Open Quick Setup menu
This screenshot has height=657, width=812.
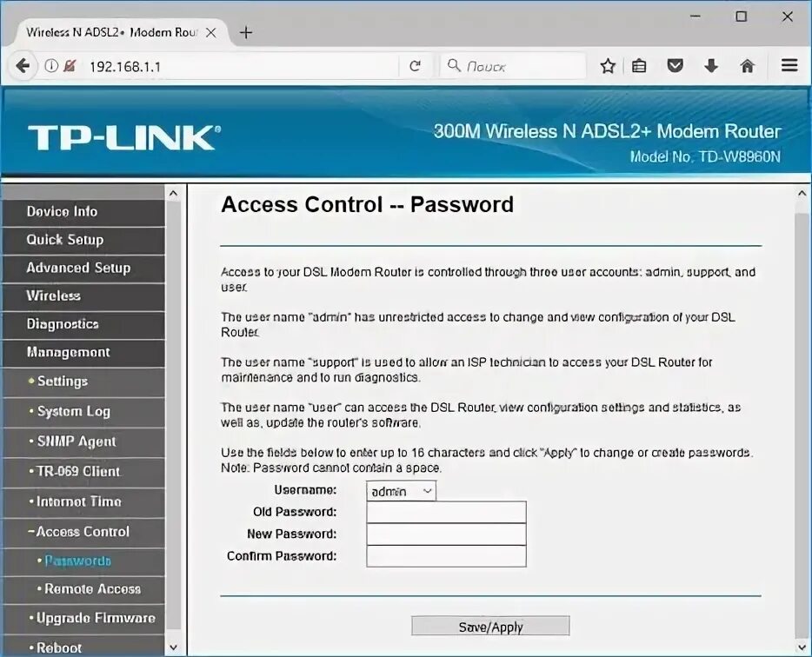(x=83, y=240)
